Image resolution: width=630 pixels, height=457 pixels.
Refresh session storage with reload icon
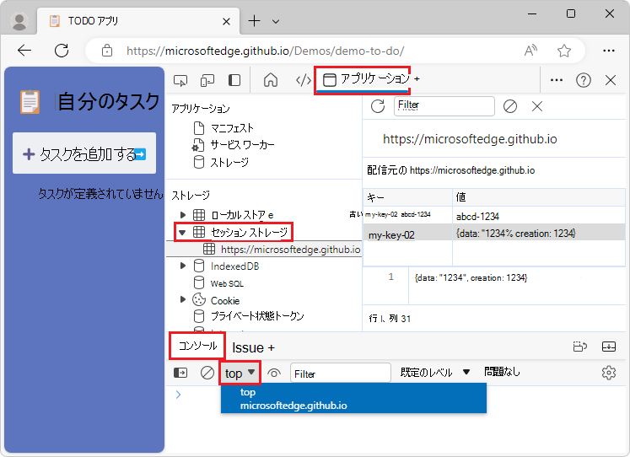[x=378, y=106]
